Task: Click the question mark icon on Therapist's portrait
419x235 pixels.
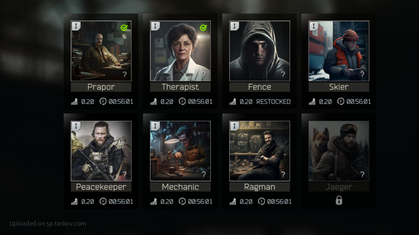Action: pyautogui.click(x=204, y=74)
